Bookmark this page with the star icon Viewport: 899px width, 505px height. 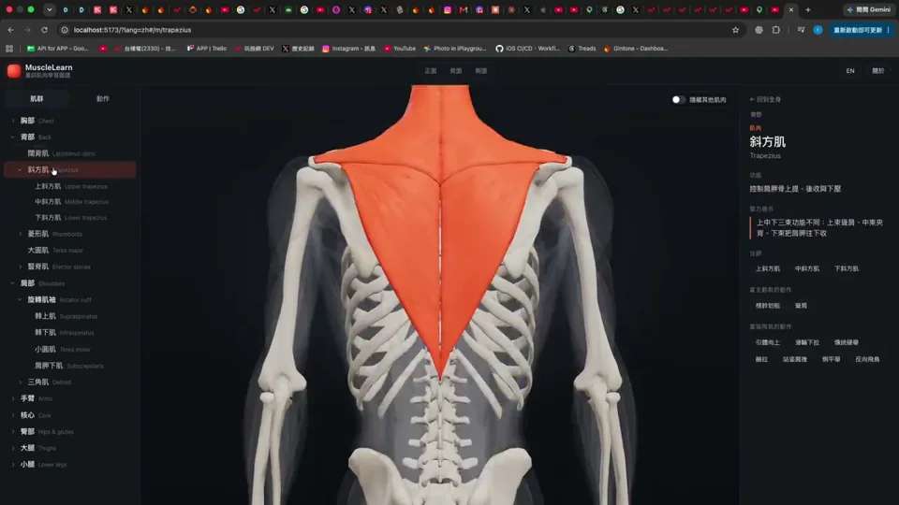coord(736,30)
